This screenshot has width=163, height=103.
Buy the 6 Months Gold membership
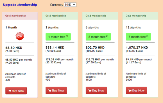point(96,90)
